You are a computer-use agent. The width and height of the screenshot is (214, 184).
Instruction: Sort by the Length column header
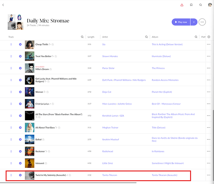coord(91,37)
